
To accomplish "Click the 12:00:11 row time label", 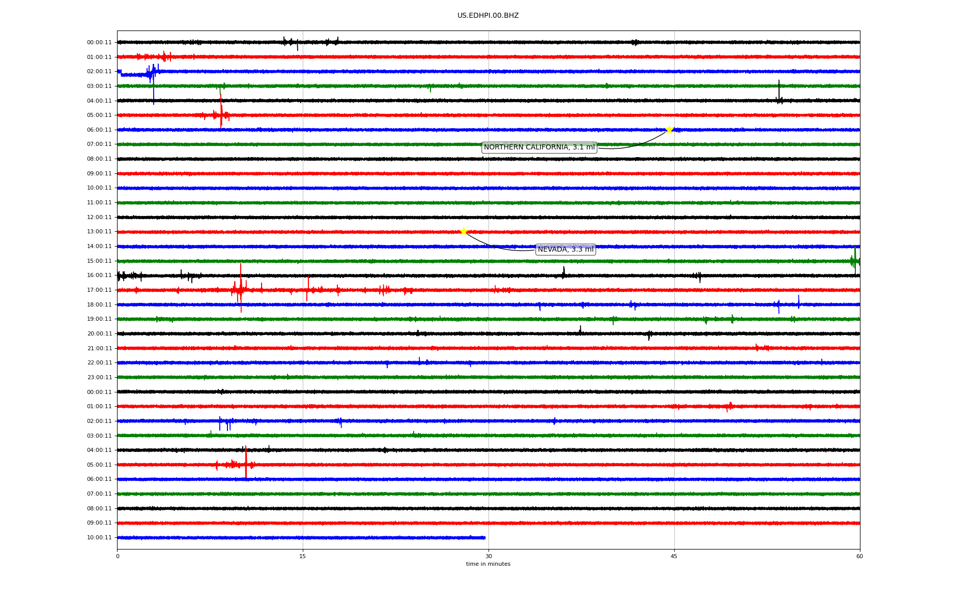I will 99,218.
